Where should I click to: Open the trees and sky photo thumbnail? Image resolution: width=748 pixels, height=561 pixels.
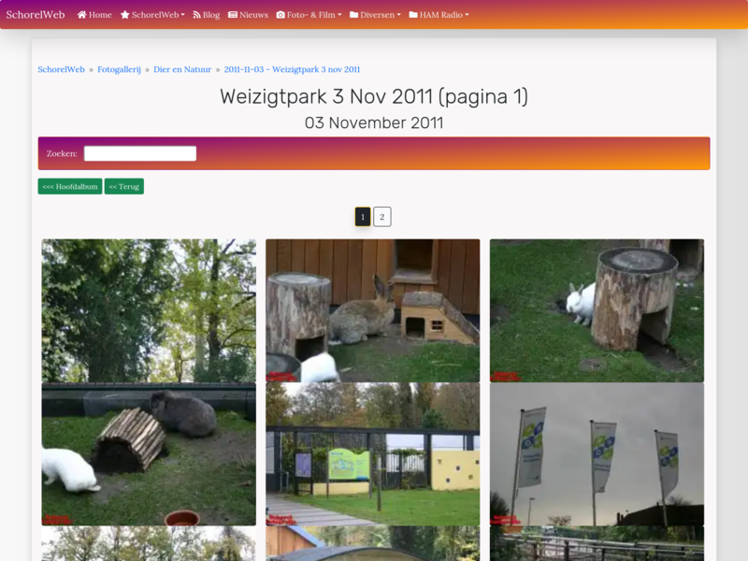tap(149, 310)
